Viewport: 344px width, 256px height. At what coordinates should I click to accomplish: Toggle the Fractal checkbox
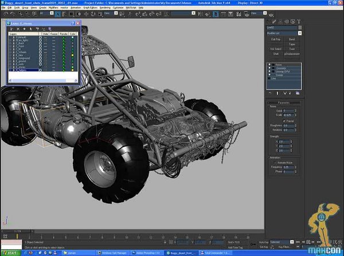tap(284, 121)
